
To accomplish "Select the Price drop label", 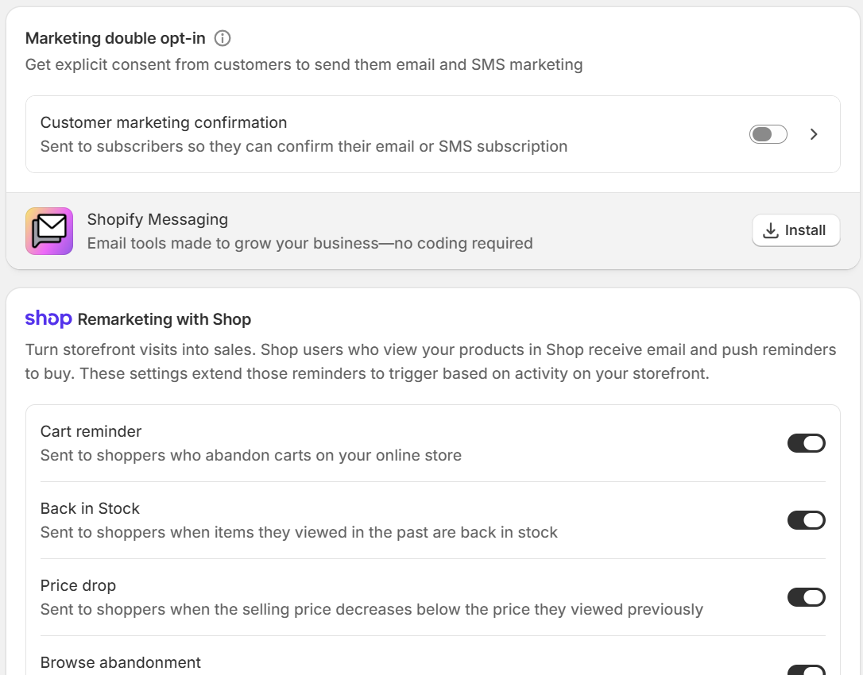I will click(78, 585).
